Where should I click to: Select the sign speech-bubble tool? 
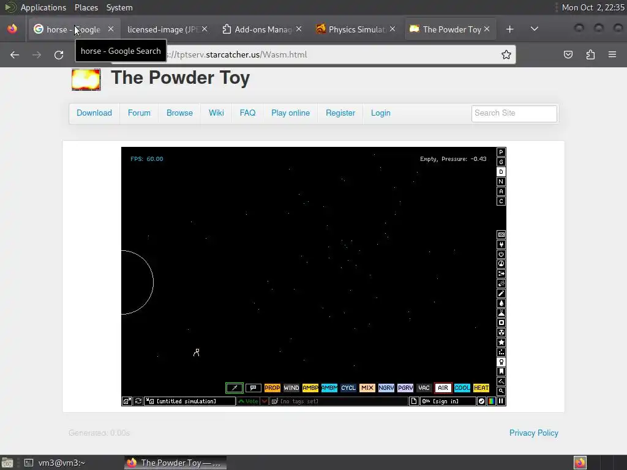pyautogui.click(x=253, y=387)
